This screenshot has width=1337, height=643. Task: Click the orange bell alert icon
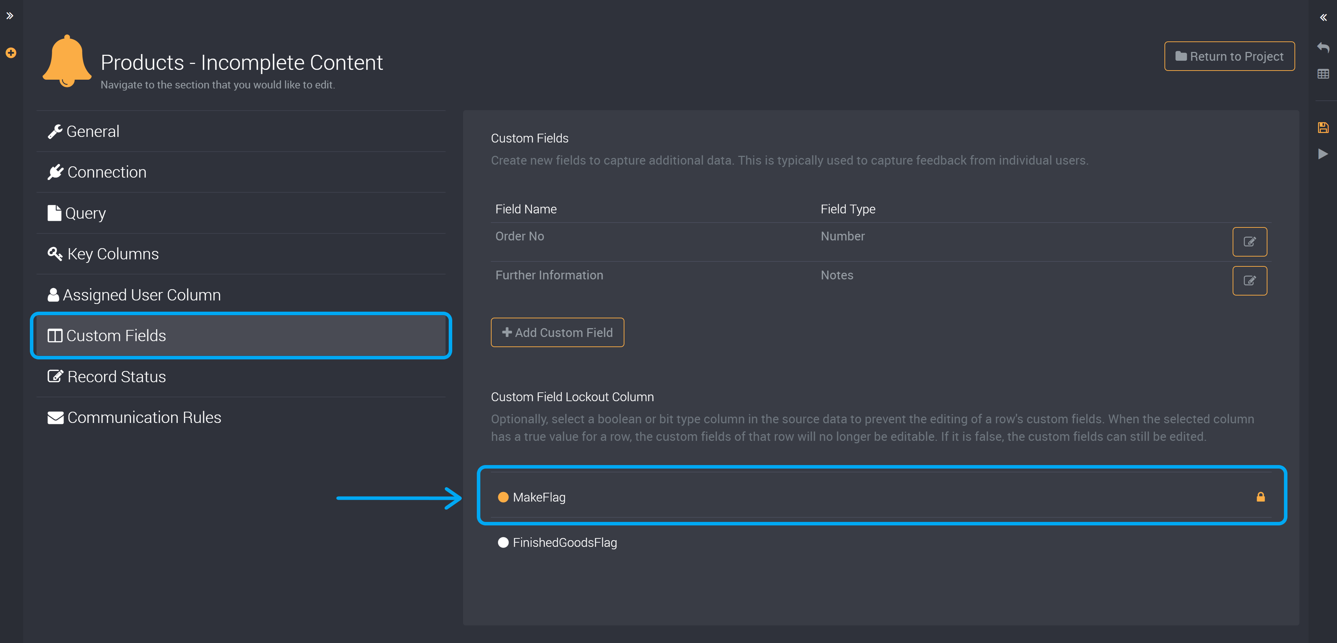pyautogui.click(x=67, y=61)
